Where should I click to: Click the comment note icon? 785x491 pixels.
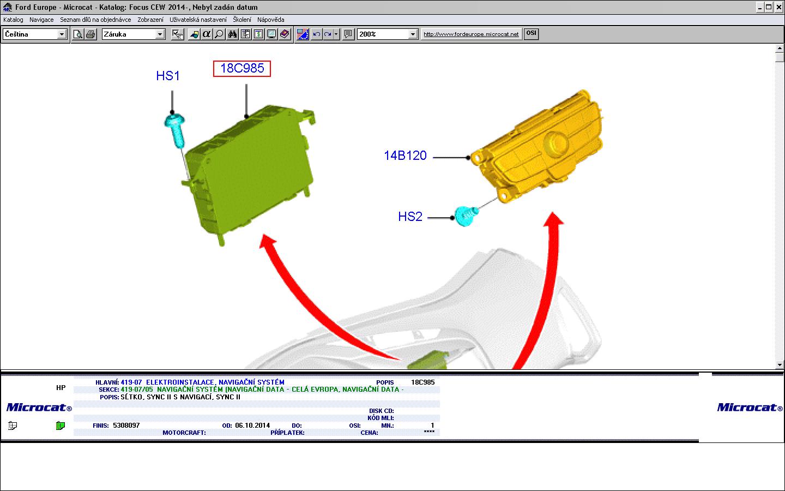click(349, 34)
